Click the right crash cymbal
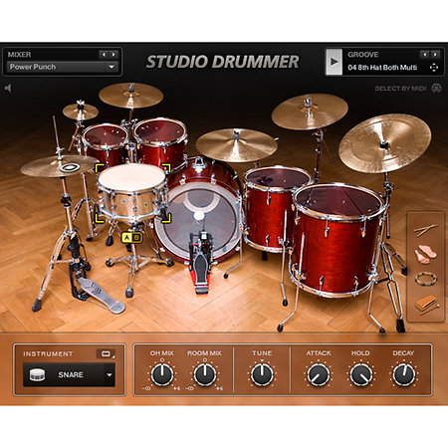 coord(310,112)
